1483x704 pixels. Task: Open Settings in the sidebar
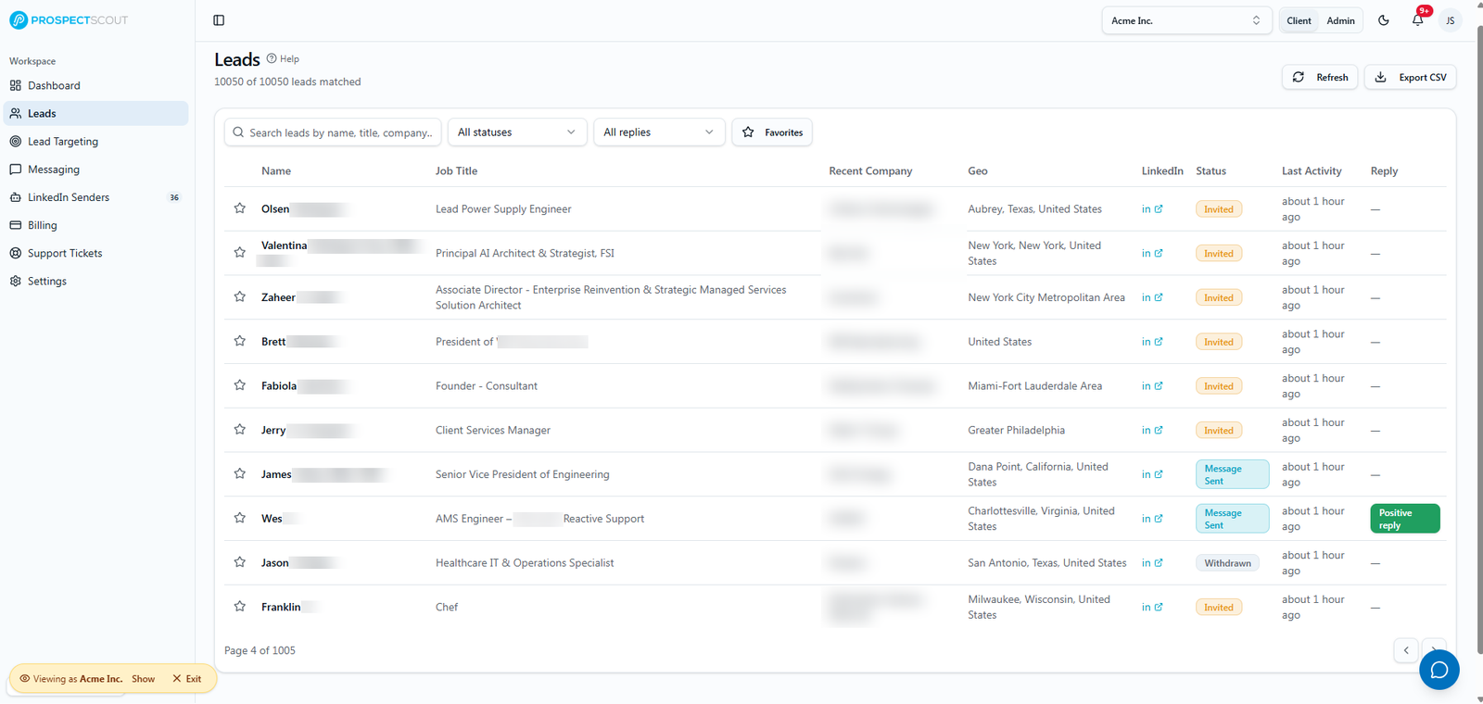[x=96, y=281]
